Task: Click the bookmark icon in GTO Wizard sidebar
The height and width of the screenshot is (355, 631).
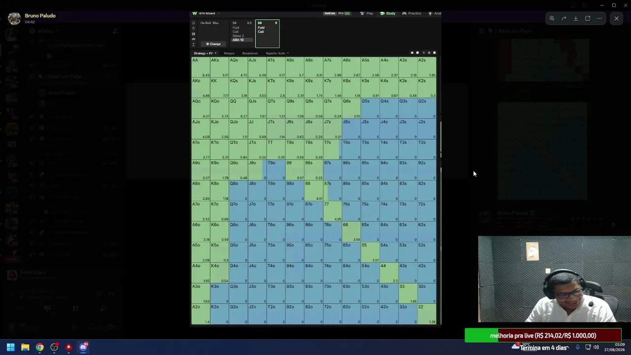Action: click(193, 23)
